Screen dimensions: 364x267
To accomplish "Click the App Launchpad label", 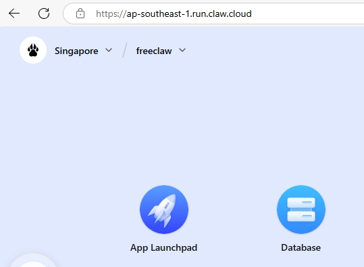I will coord(163,247).
